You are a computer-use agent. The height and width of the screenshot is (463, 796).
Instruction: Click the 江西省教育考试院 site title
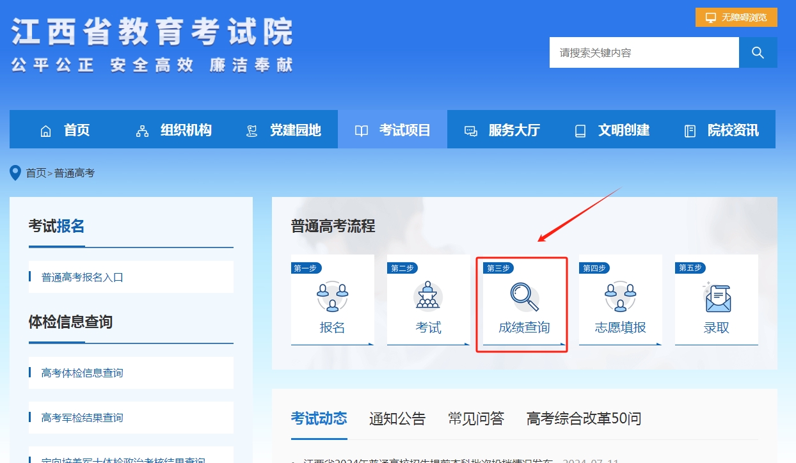tap(152, 32)
